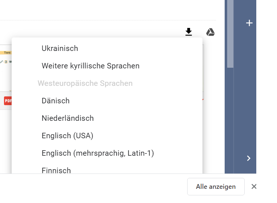Click the pencil icon in the thumbnail

(2, 62)
